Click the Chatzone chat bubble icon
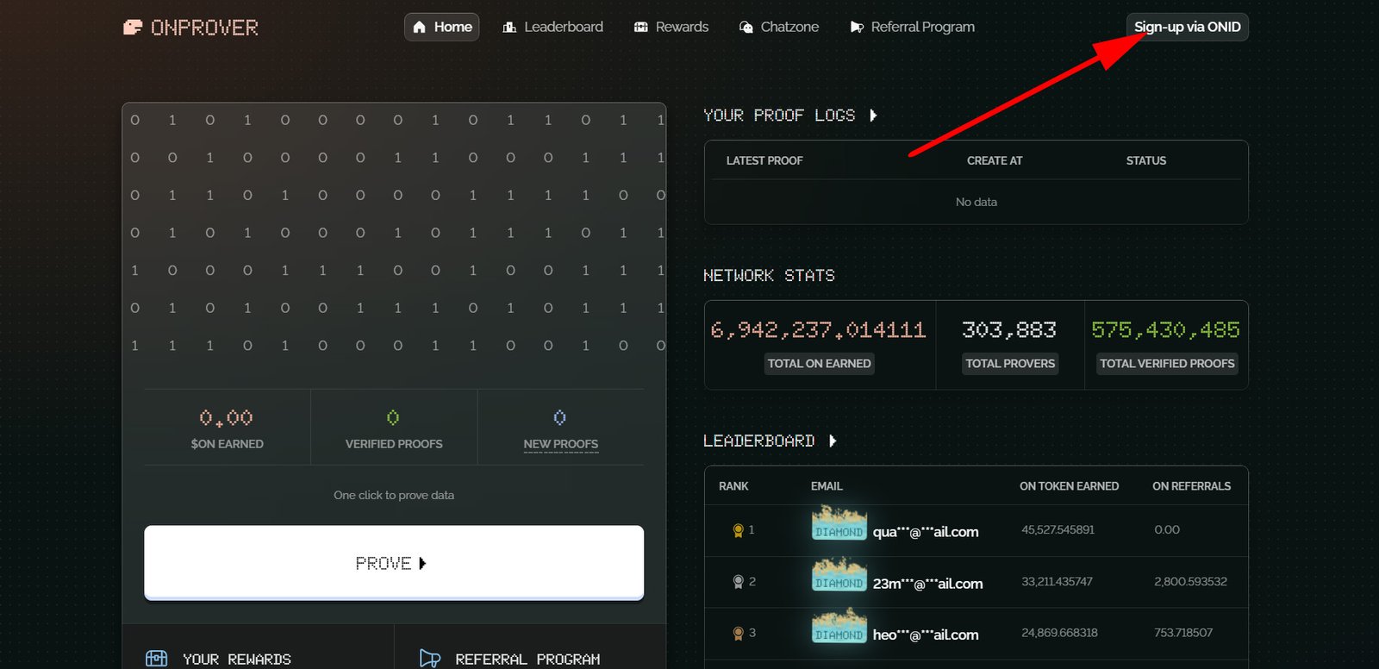Viewport: 1379px width, 669px height. (x=746, y=28)
